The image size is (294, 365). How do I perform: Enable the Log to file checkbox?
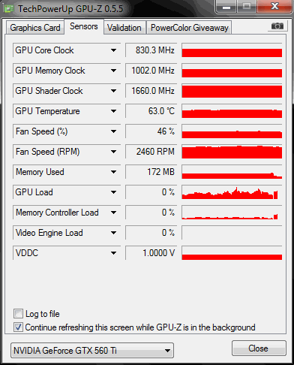pos(18,314)
